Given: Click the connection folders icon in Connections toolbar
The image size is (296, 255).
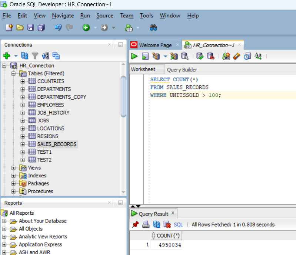Looking at the screenshot, I should (56, 56).
